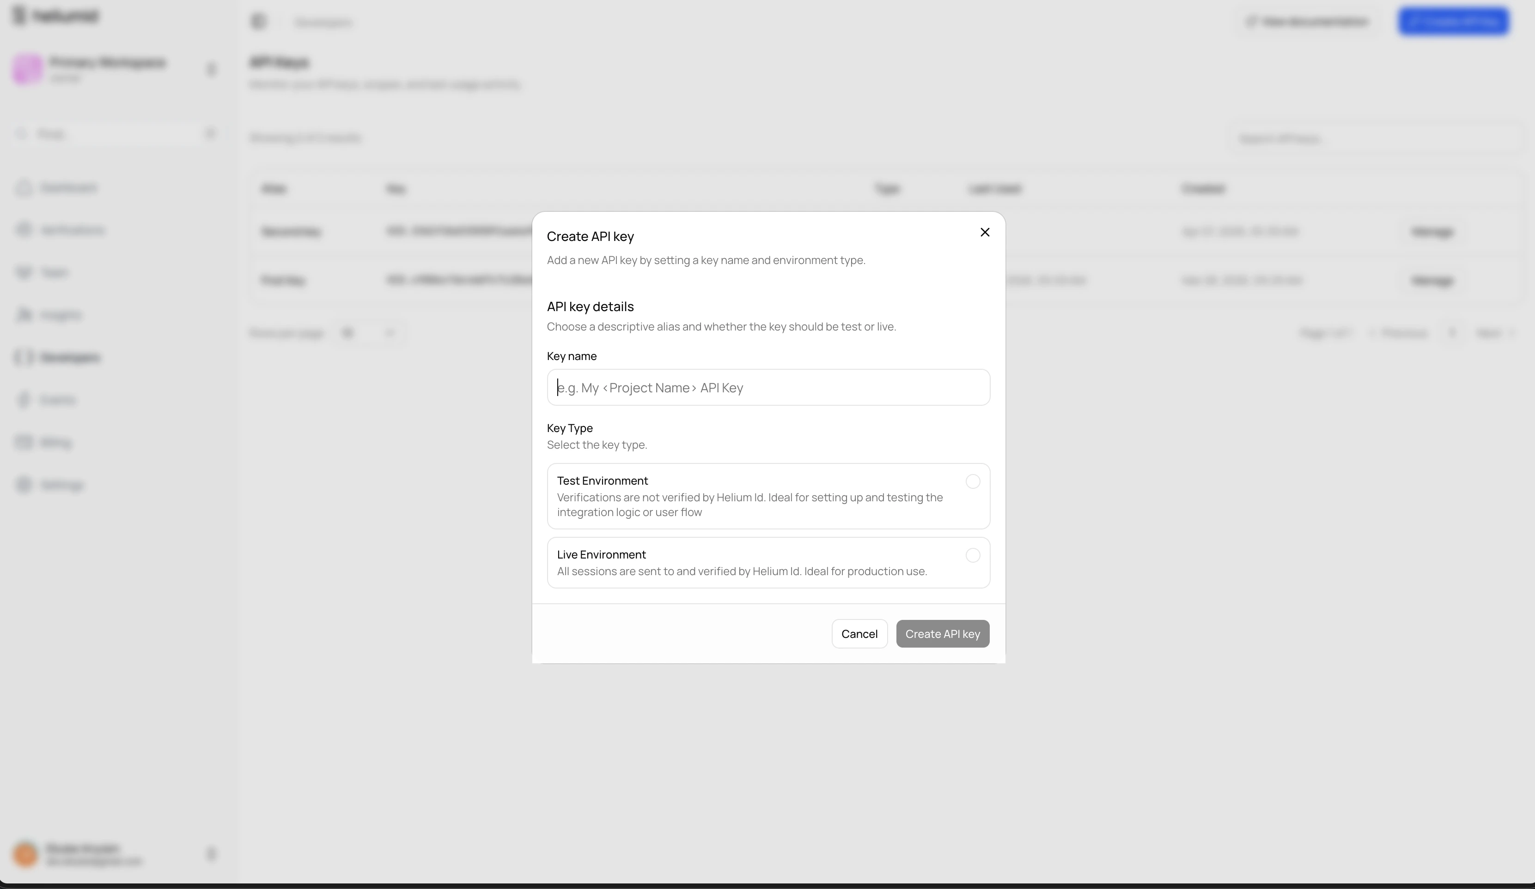The image size is (1535, 889).
Task: Click the Notifications bell icon in sidebar
Action: tap(24, 230)
